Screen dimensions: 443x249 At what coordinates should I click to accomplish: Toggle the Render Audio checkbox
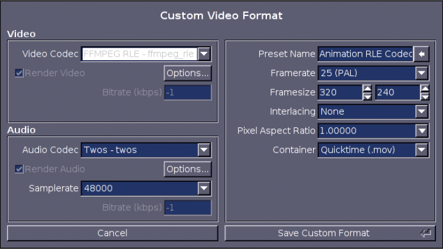coord(19,169)
